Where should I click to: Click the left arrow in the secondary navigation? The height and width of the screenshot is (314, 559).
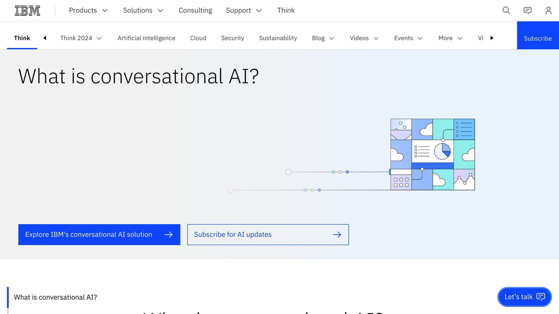click(45, 38)
